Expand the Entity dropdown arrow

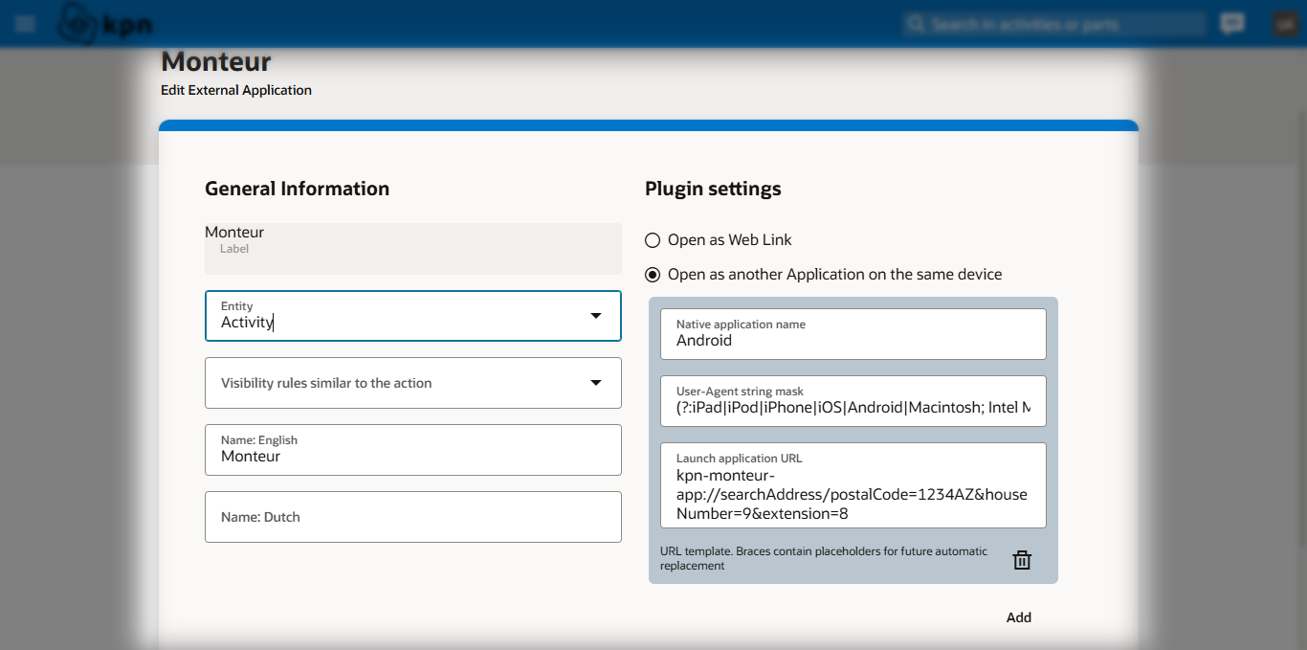(x=596, y=316)
